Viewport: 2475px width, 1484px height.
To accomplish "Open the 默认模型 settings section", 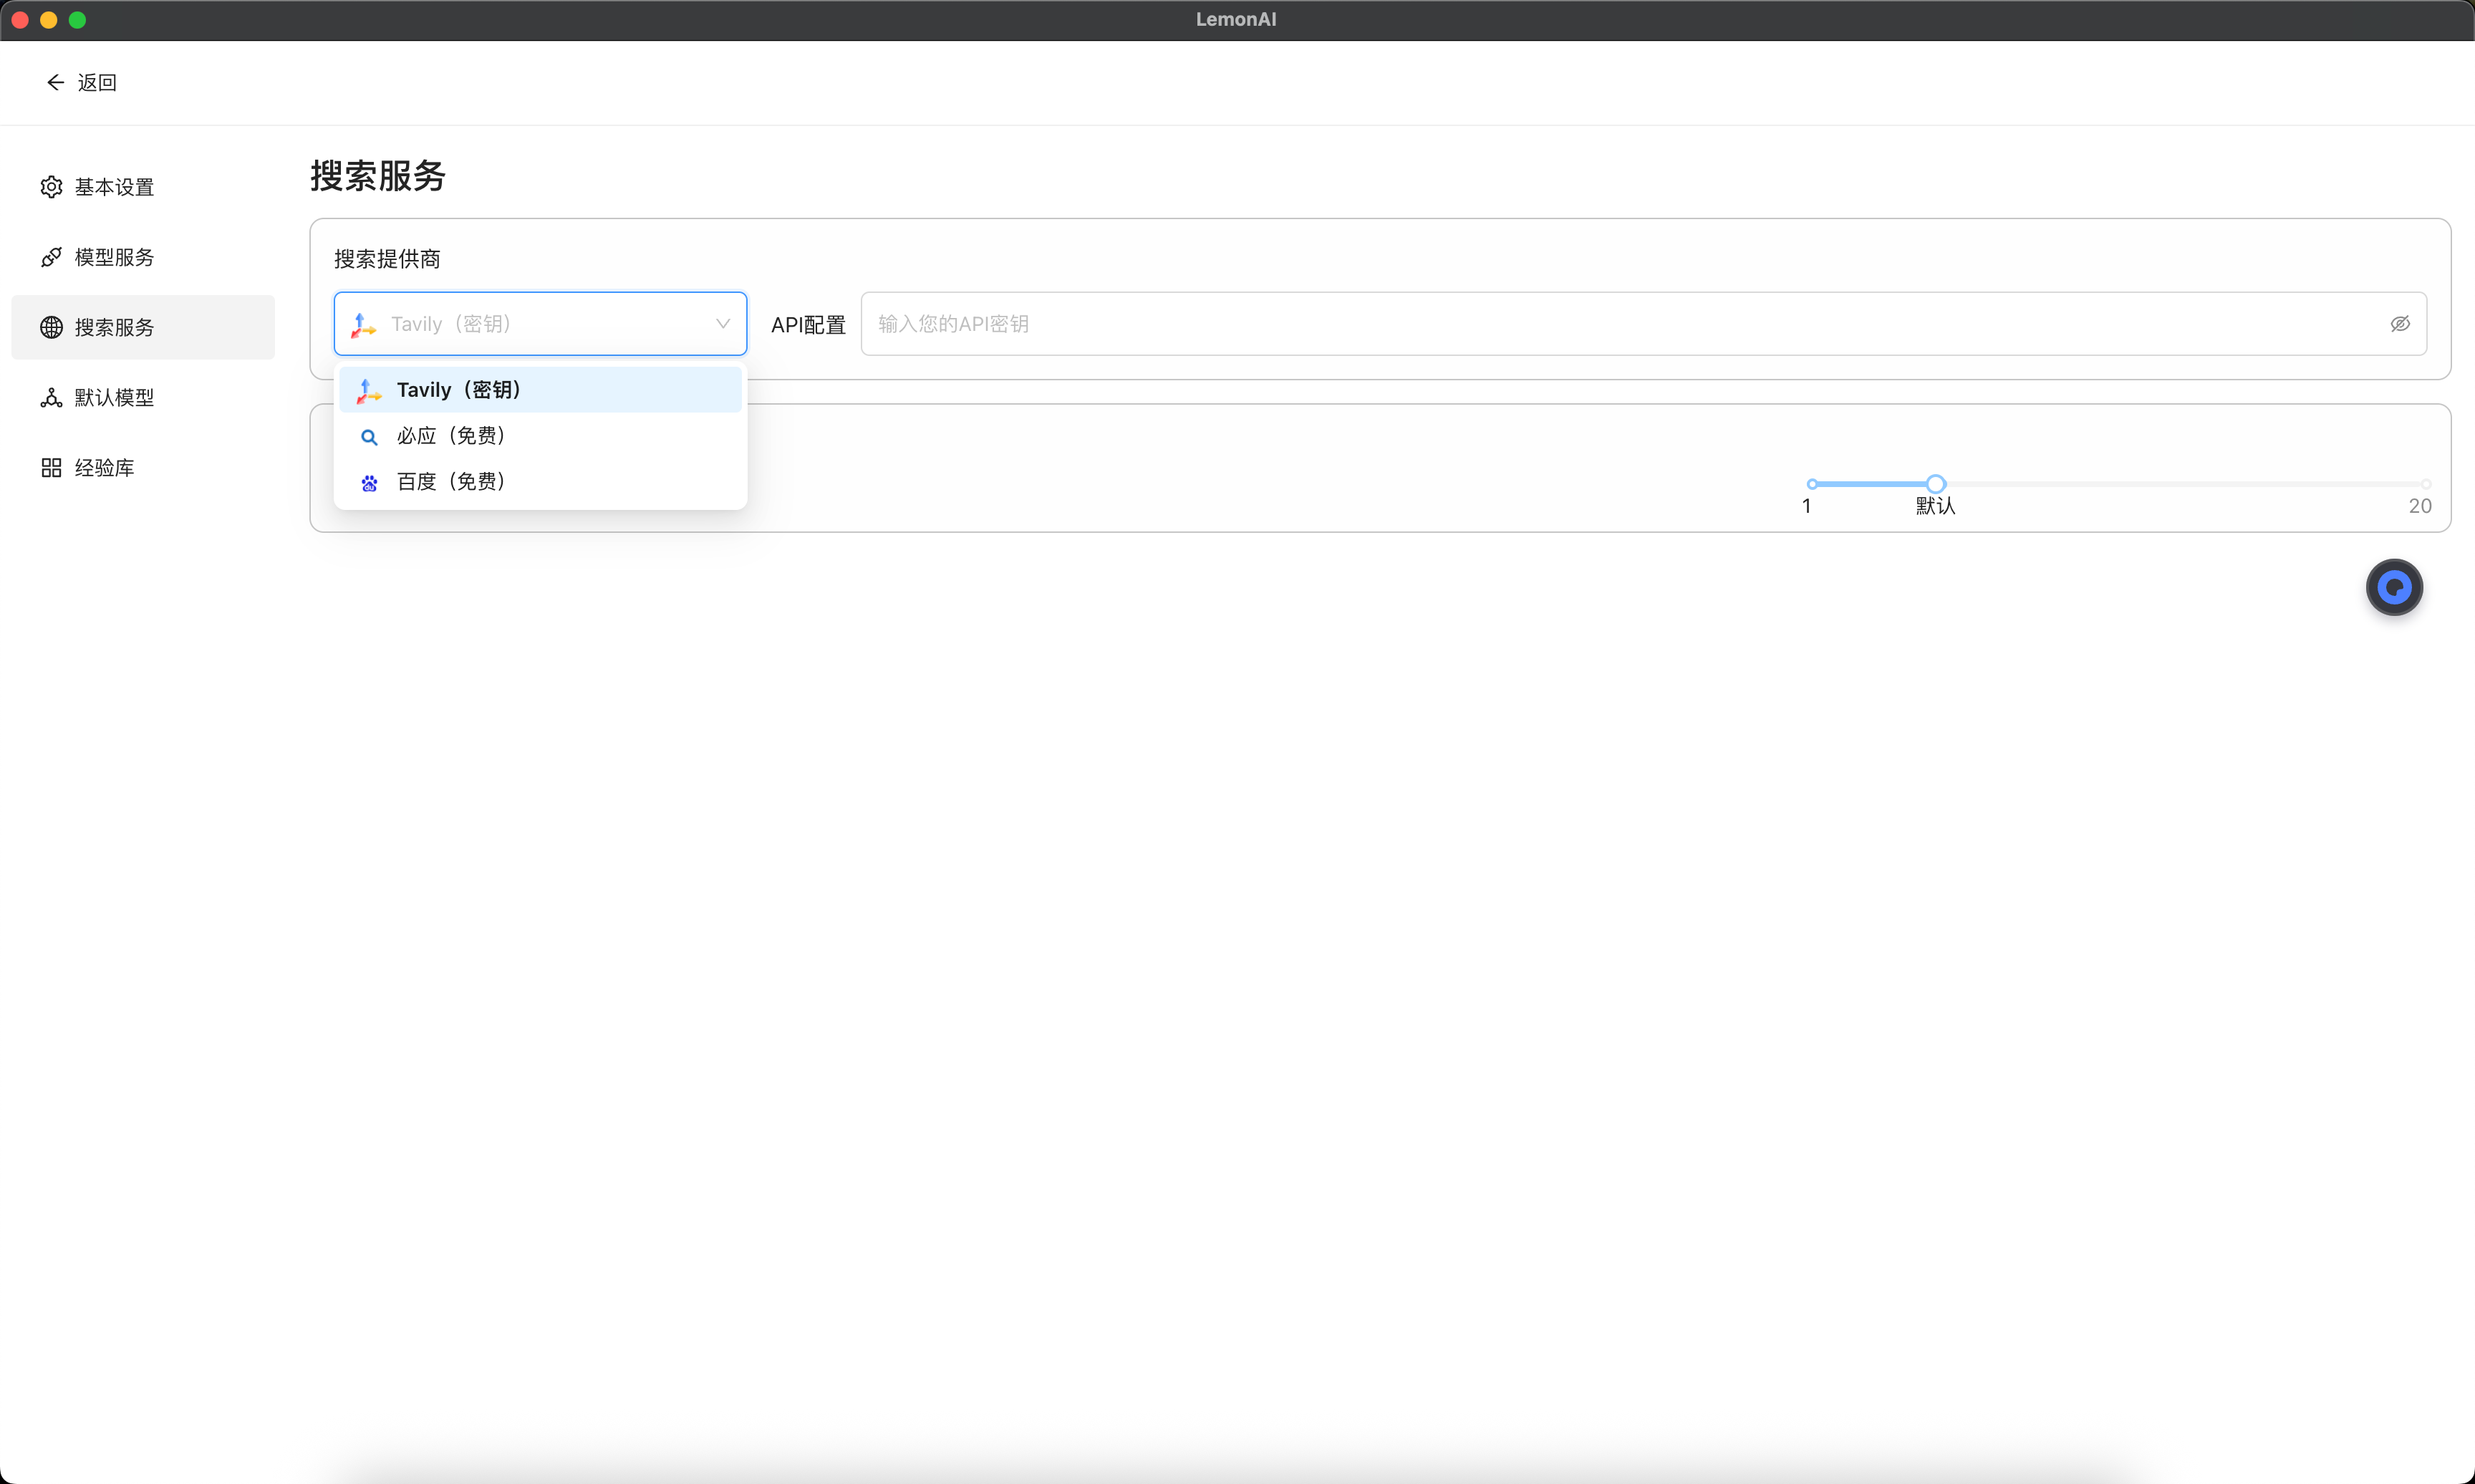I will 114,397.
